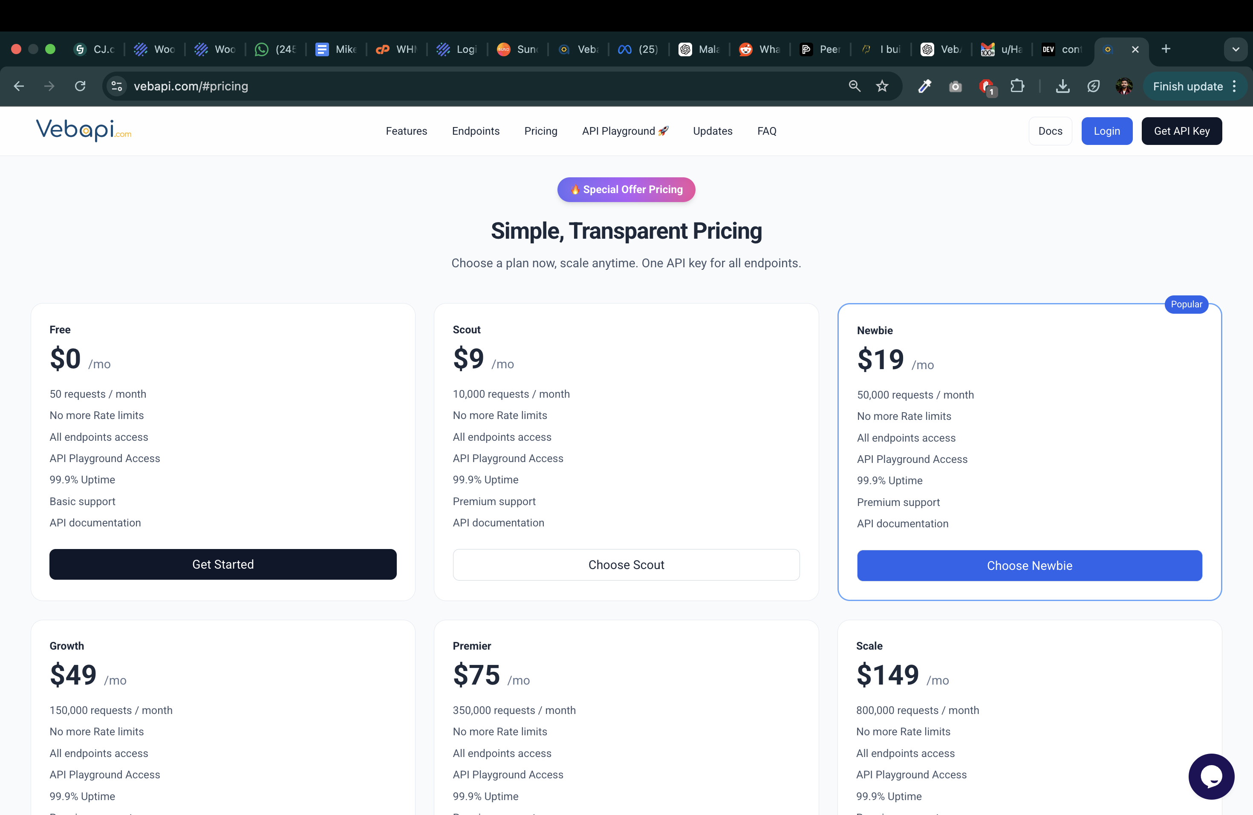The width and height of the screenshot is (1253, 815).
Task: Open the chat support bubble
Action: point(1211,776)
